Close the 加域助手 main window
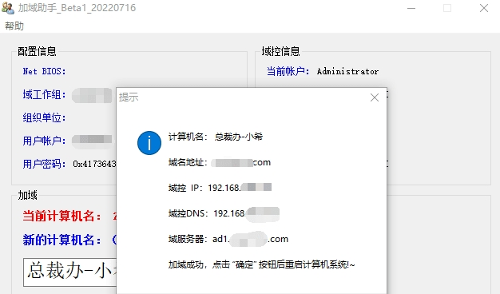The width and height of the screenshot is (500, 294). 484,8
